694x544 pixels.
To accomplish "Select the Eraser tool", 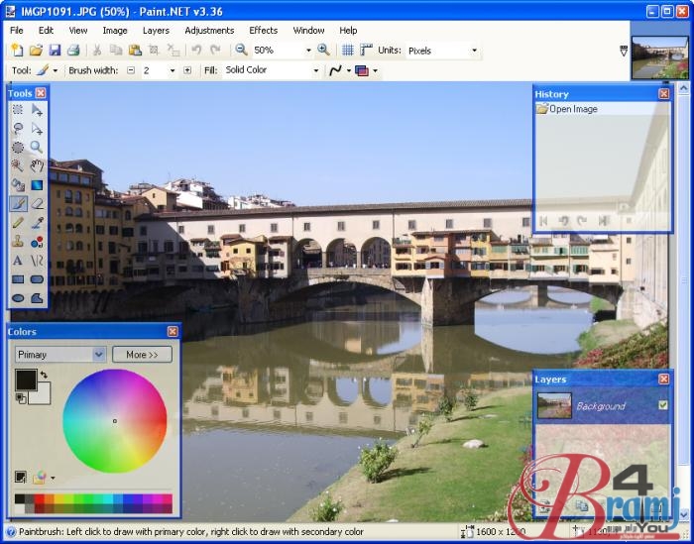I will click(38, 203).
